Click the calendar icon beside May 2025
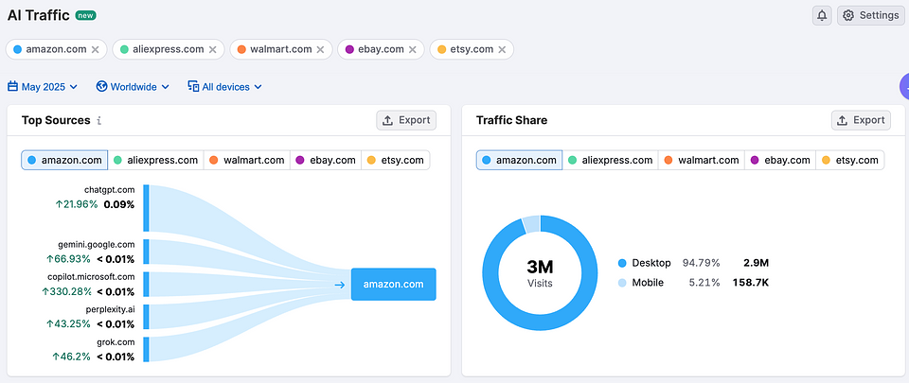Viewport: 909px width, 383px height. coord(12,87)
